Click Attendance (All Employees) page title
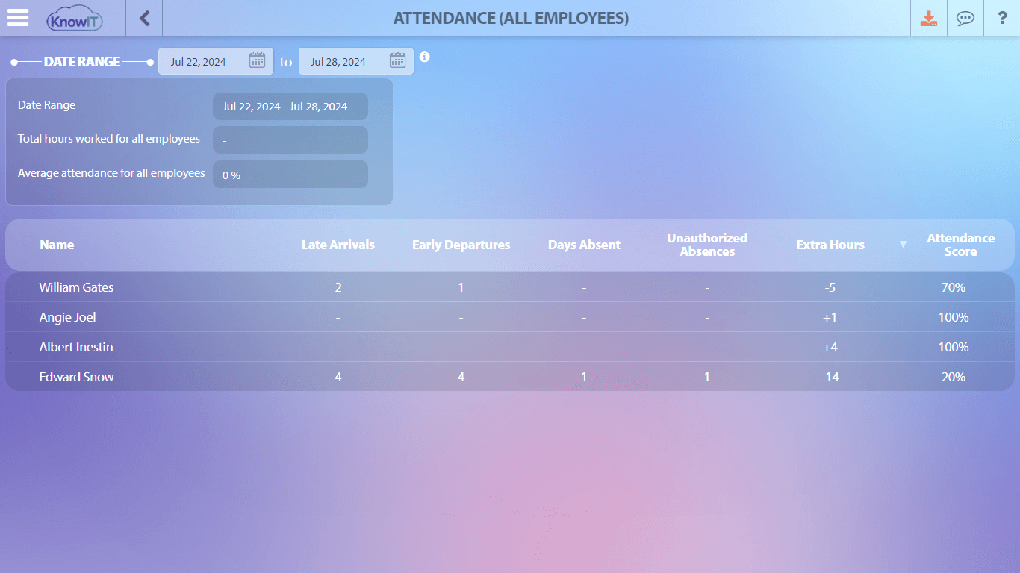1020x573 pixels. coord(511,18)
